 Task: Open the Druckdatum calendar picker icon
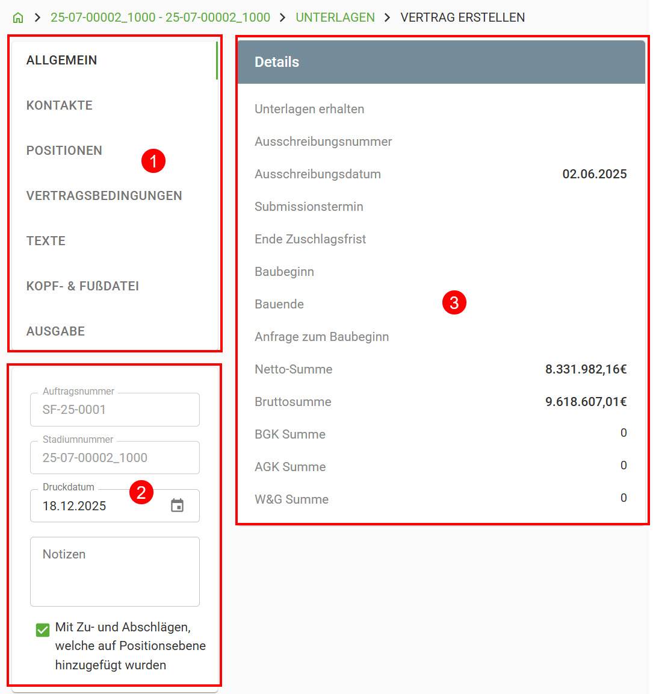point(178,505)
